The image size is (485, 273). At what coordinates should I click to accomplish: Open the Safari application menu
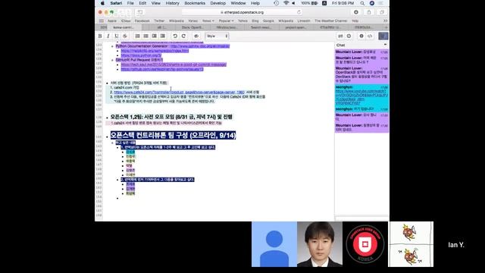coord(116,3)
